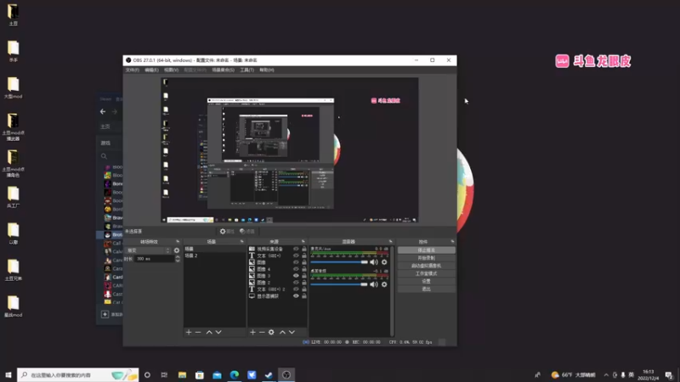Pop out the 场景 dock via header icon

[x=242, y=242]
